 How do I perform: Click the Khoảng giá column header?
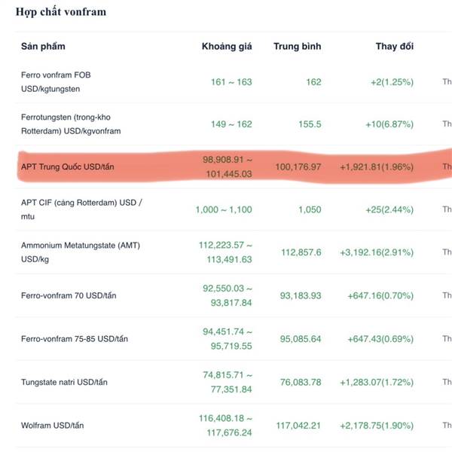pos(227,47)
